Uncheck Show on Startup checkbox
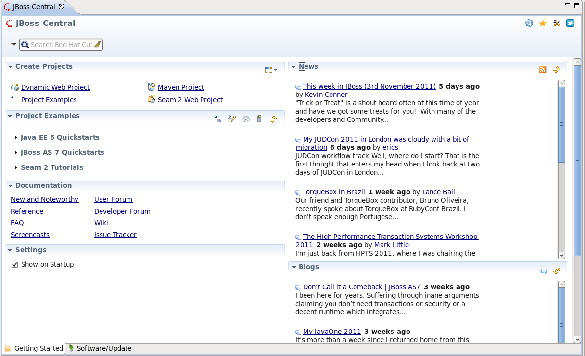585x356 pixels. coord(15,264)
